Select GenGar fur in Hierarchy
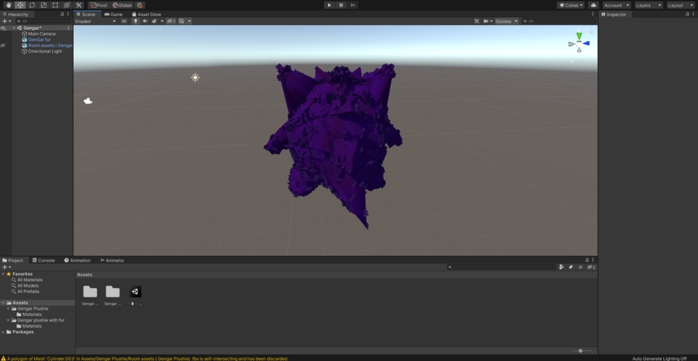The image size is (698, 361). click(x=36, y=40)
